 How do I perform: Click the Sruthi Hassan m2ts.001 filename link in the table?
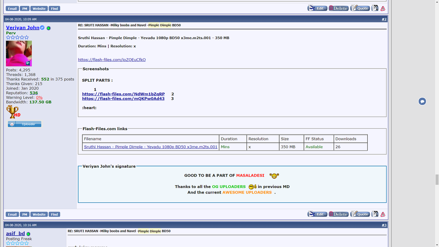[151, 147]
